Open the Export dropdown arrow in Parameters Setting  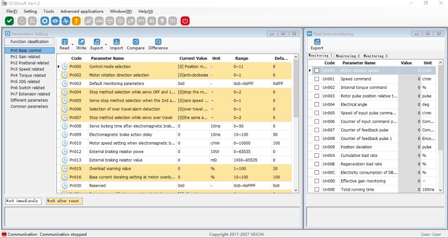click(106, 45)
